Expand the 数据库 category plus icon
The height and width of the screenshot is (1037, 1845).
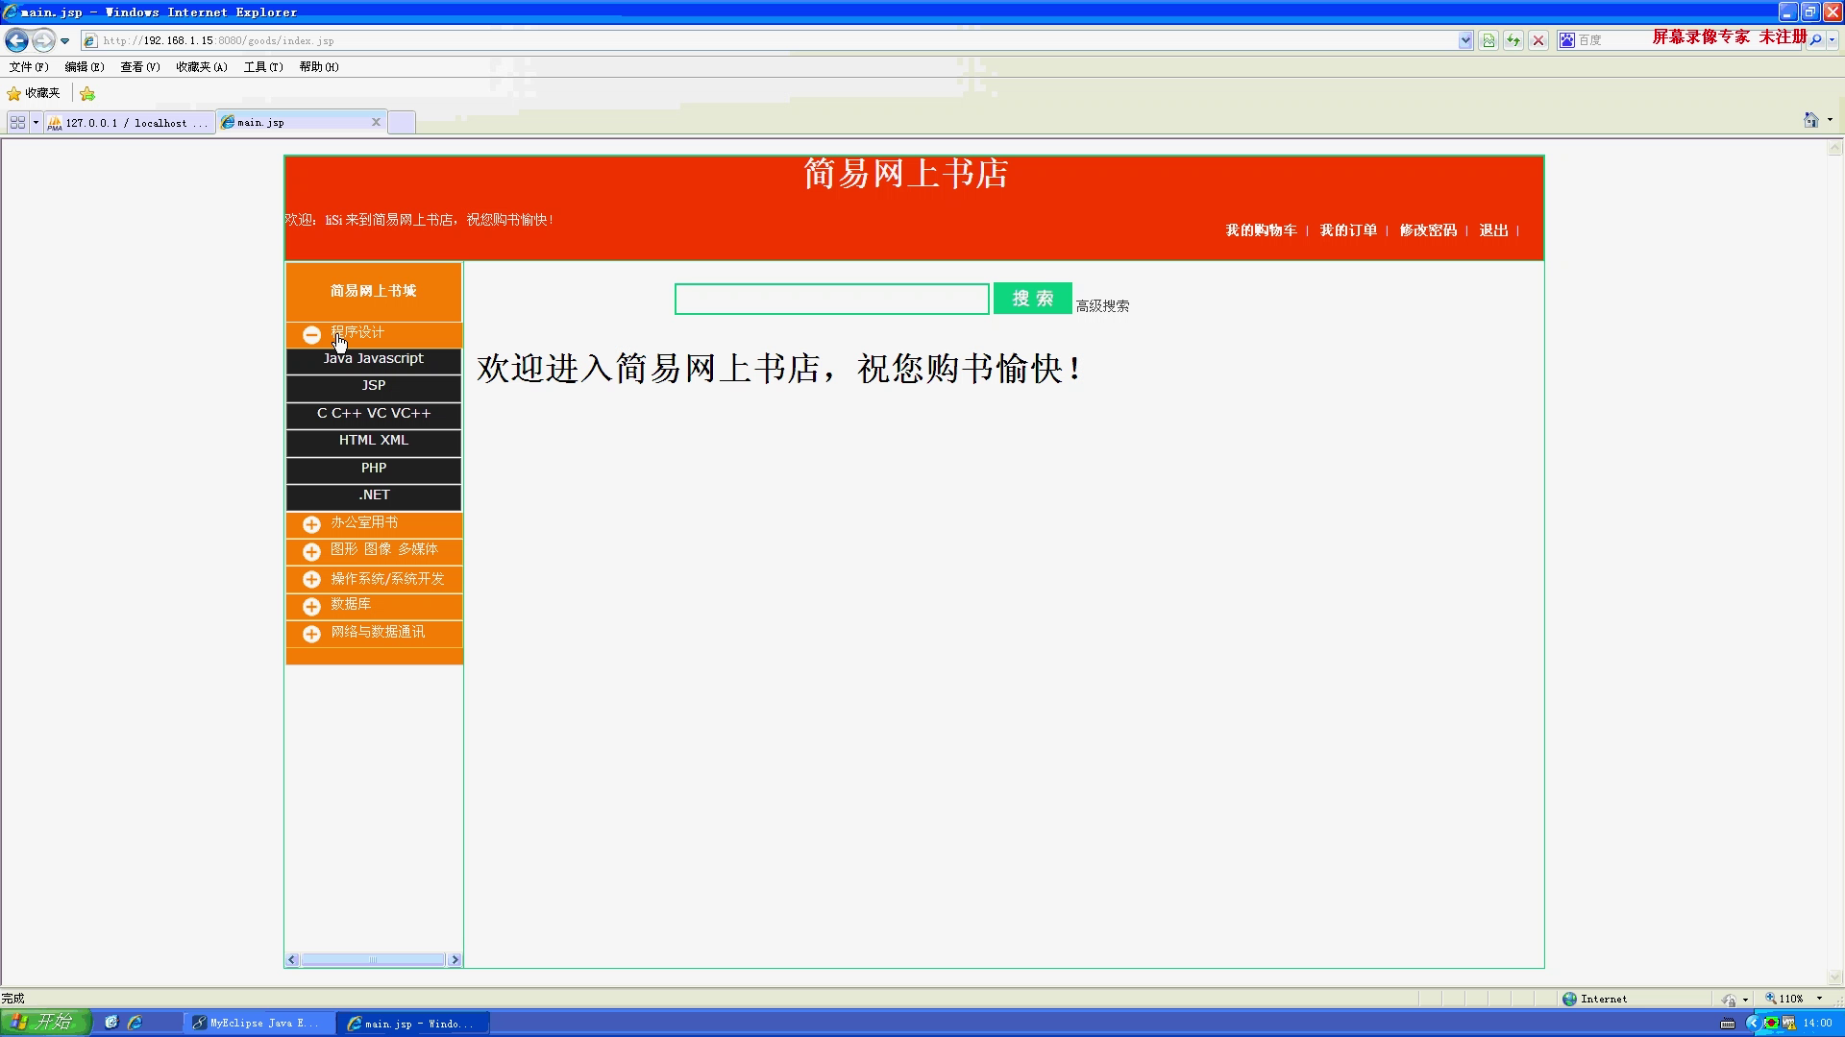[x=311, y=607]
